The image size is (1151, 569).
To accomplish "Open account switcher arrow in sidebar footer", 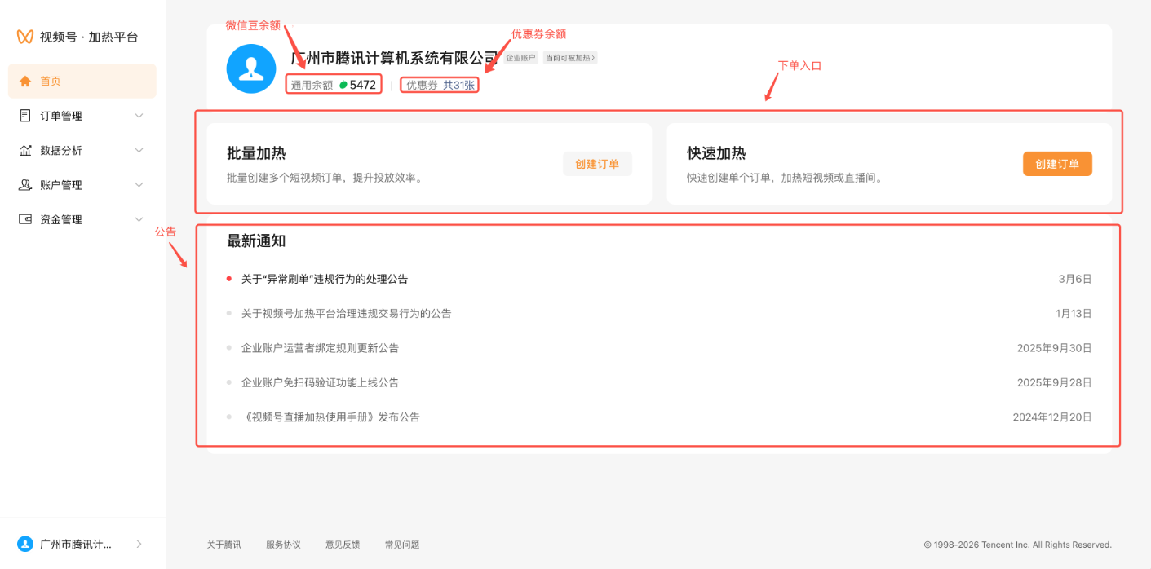I will coord(139,544).
